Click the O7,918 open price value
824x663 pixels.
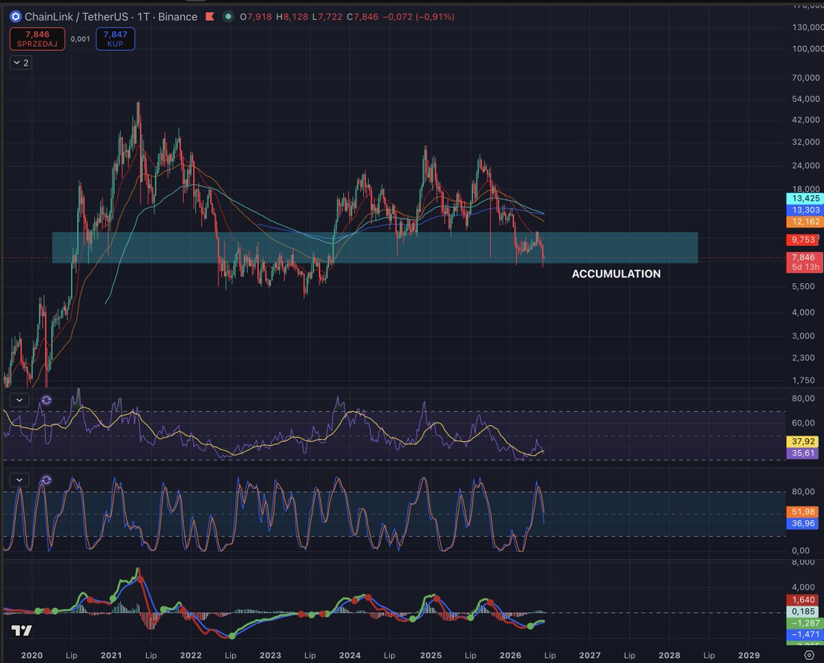click(x=255, y=16)
